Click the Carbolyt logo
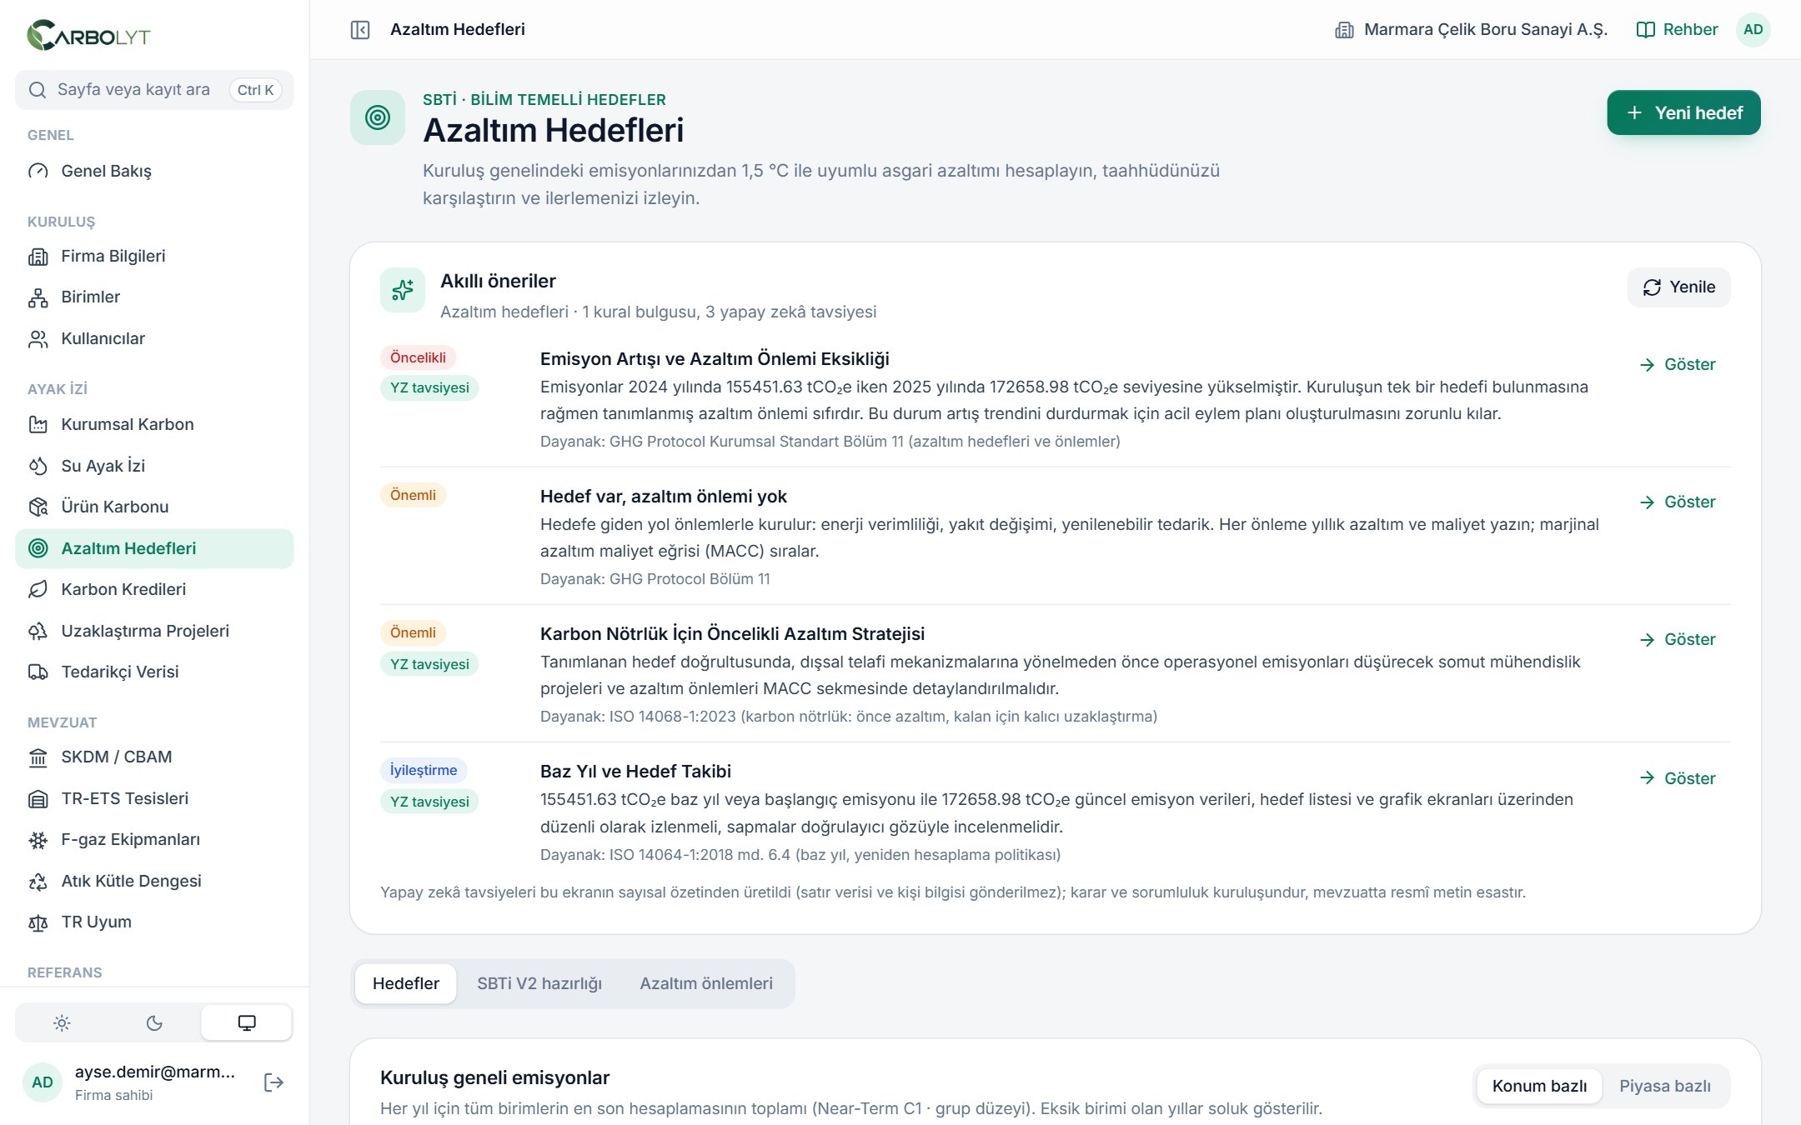The height and width of the screenshot is (1125, 1801). (88, 36)
